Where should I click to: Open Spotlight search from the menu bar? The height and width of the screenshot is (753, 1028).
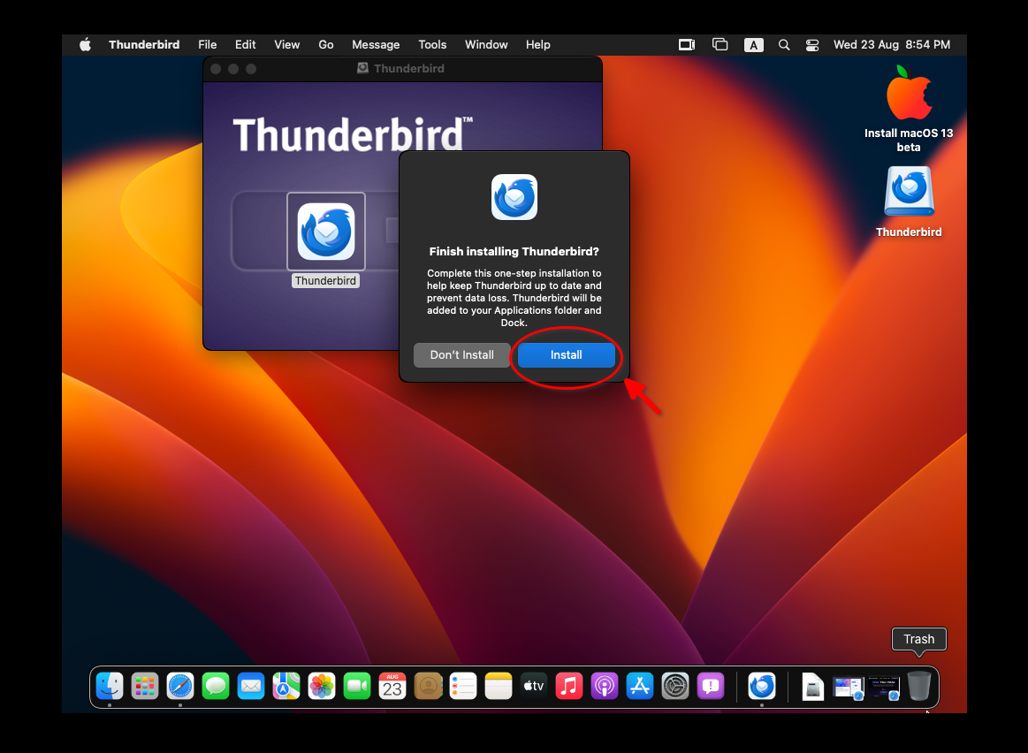tap(783, 44)
